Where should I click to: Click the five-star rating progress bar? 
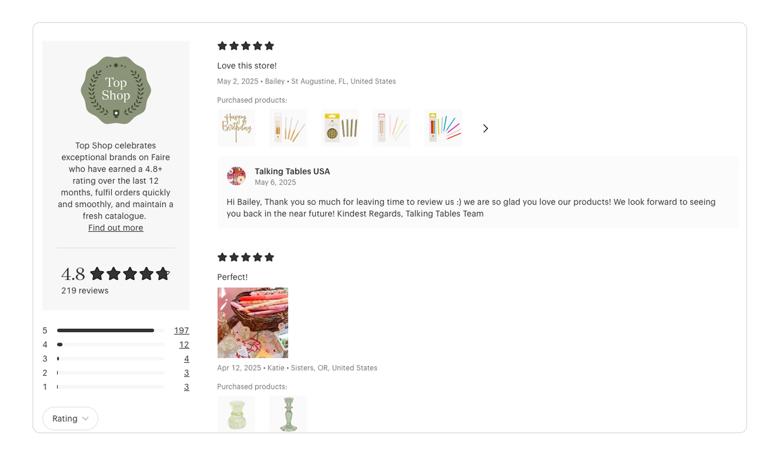[111, 331]
